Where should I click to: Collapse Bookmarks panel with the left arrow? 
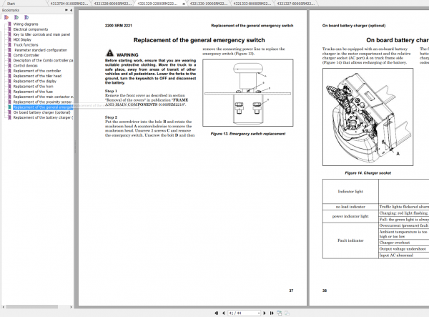(71, 10)
